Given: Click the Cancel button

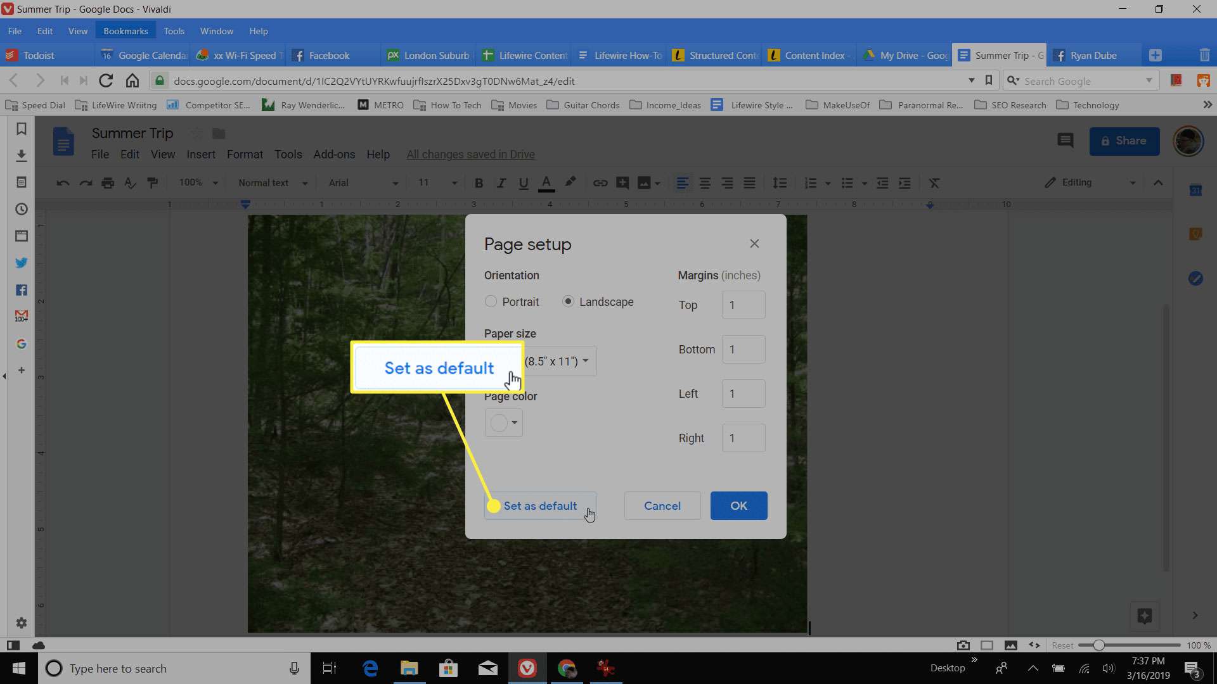Looking at the screenshot, I should click(x=661, y=505).
